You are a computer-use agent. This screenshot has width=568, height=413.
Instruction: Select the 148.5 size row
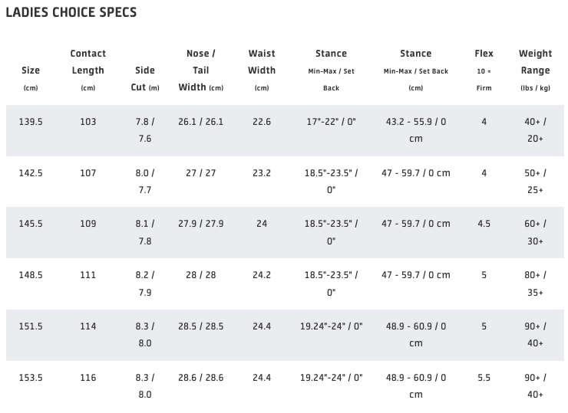[x=285, y=284]
